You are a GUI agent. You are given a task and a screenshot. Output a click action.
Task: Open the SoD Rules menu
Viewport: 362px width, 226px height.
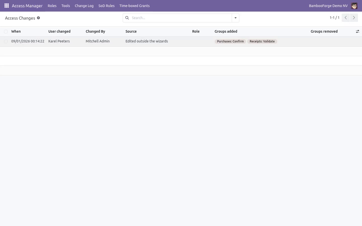pos(107,6)
